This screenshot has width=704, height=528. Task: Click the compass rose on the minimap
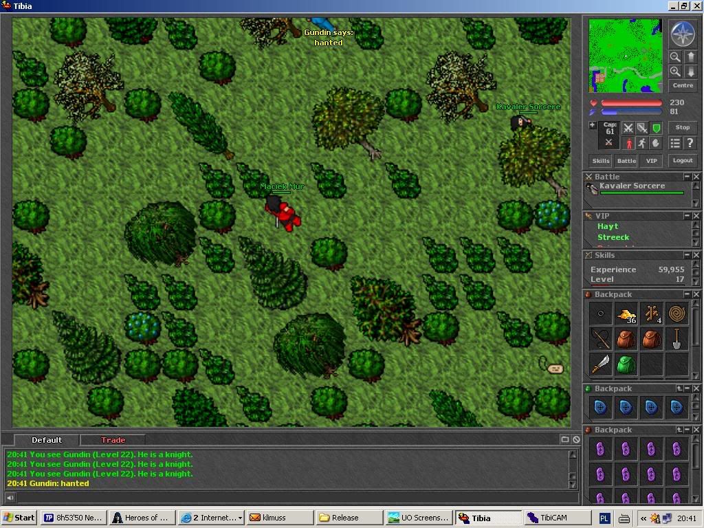683,34
